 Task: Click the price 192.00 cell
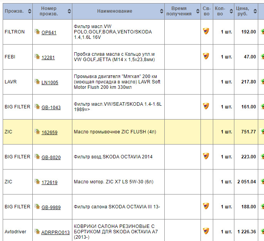click(x=246, y=32)
